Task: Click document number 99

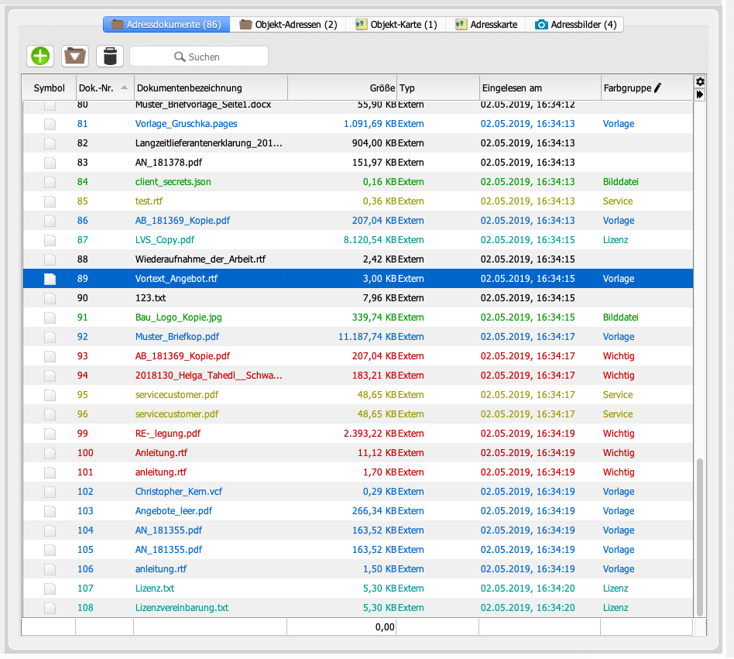Action: coord(82,434)
